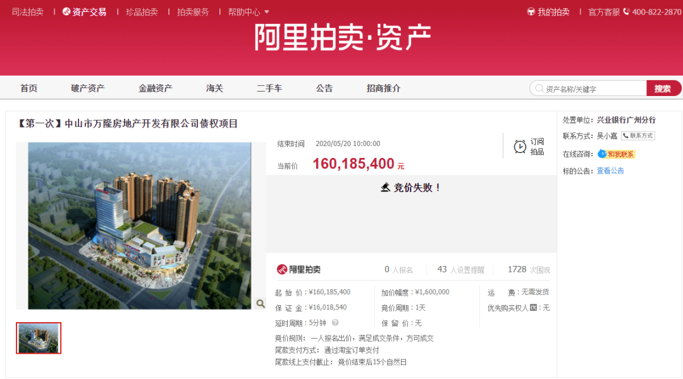Open 我的拍卖 account link

[x=553, y=12]
